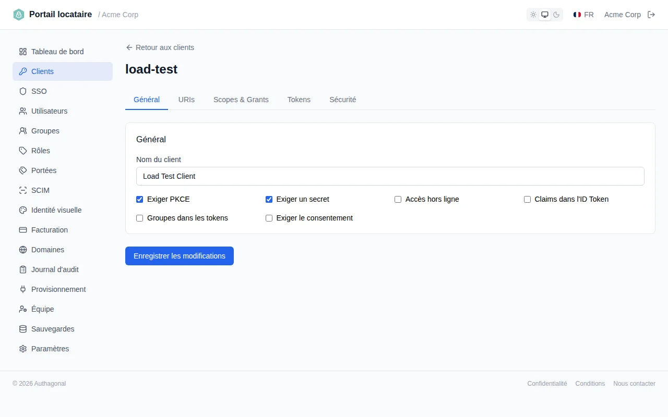This screenshot has height=417, width=668.
Task: Uncheck Exiger un secret checkbox
Action: point(269,199)
